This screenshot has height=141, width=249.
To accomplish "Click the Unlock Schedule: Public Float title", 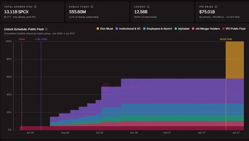I will pos(24,29).
